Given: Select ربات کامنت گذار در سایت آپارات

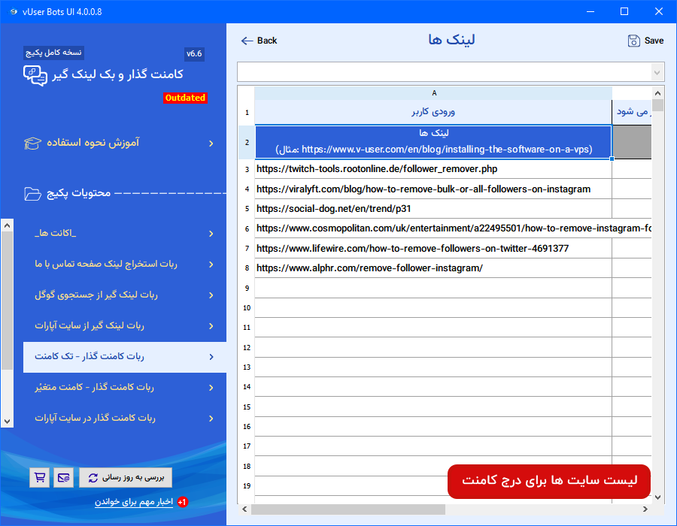Looking at the screenshot, I should [125, 419].
